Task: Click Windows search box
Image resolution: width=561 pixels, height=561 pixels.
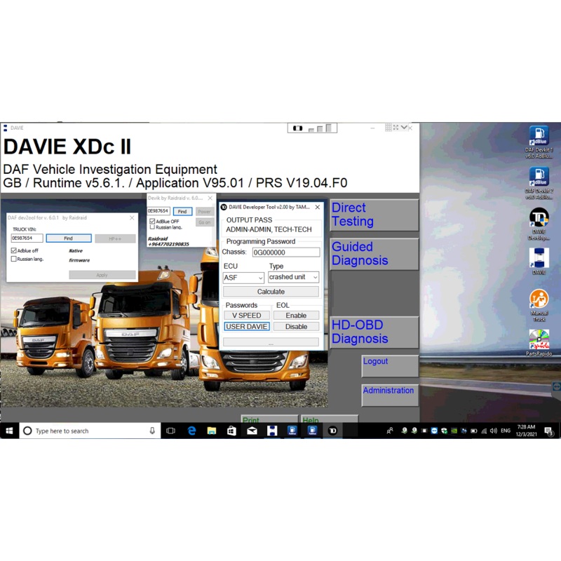Action: (x=90, y=431)
